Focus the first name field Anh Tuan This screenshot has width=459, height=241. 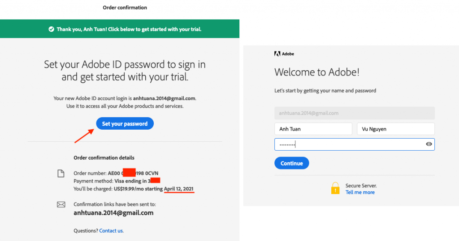tap(313, 129)
